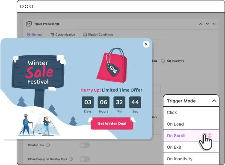The image size is (225, 165).
Task: Click the General gear icon
Action: coord(29,34)
